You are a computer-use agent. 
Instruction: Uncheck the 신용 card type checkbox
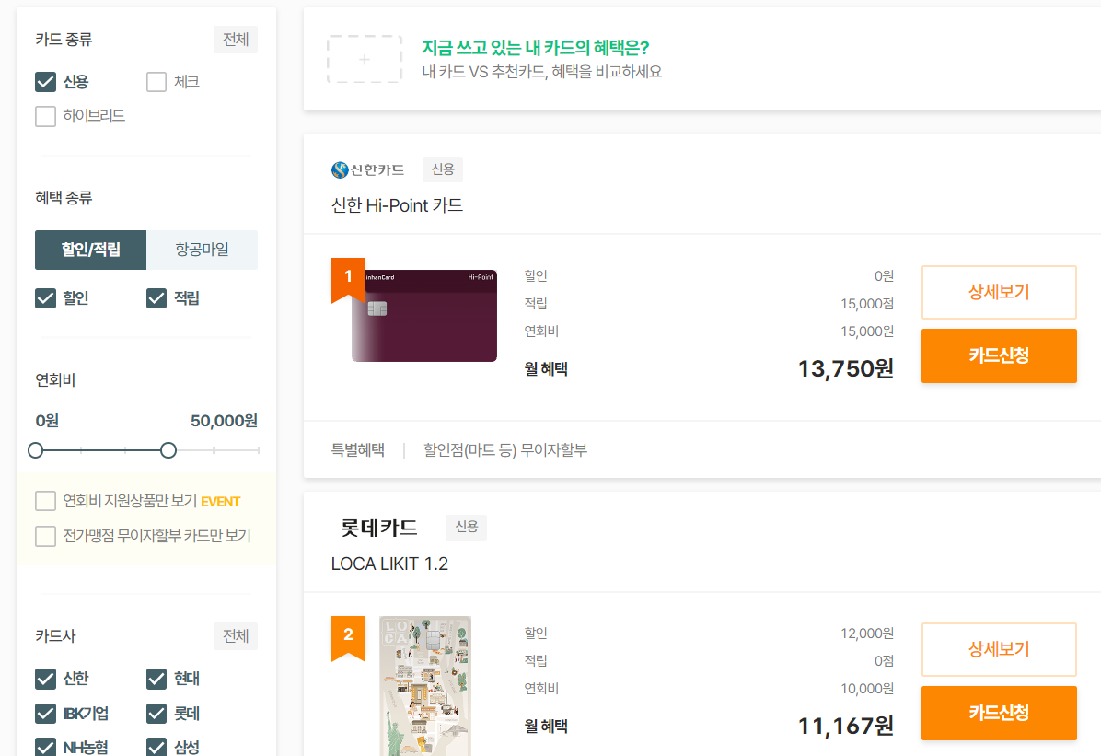46,82
